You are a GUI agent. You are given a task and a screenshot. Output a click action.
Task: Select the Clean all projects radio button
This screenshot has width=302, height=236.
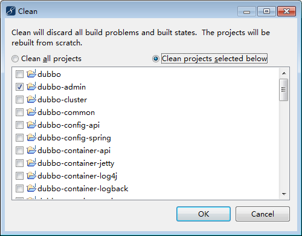[15, 59]
